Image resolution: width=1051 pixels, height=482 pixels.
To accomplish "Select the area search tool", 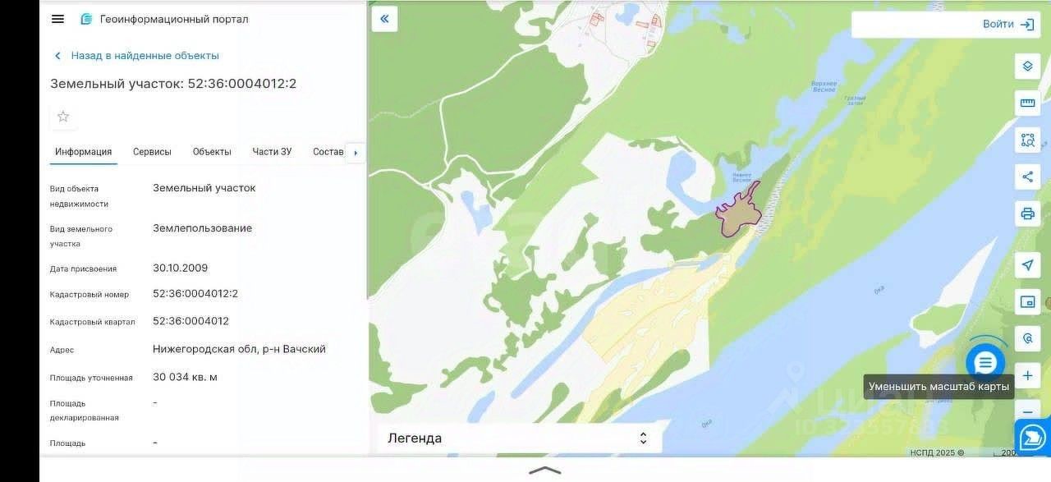I will [1027, 140].
